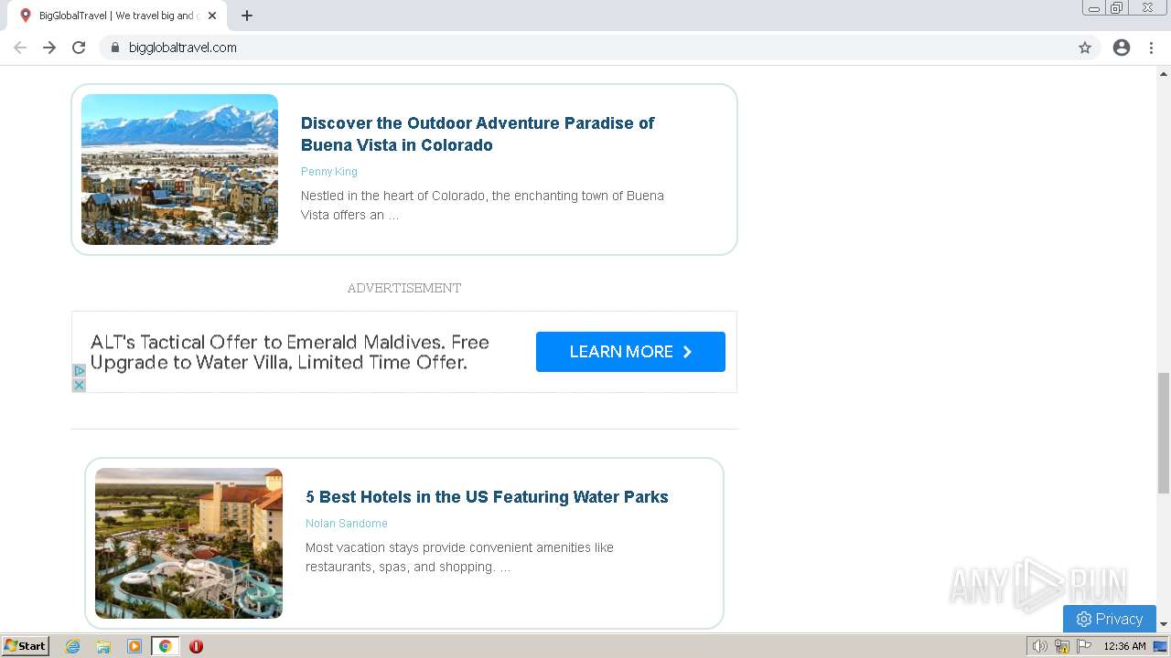
Task: Select the BigGlobalTravel browser tab
Action: [117, 16]
